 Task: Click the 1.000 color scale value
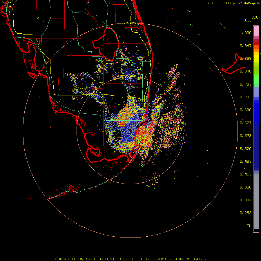(246, 32)
